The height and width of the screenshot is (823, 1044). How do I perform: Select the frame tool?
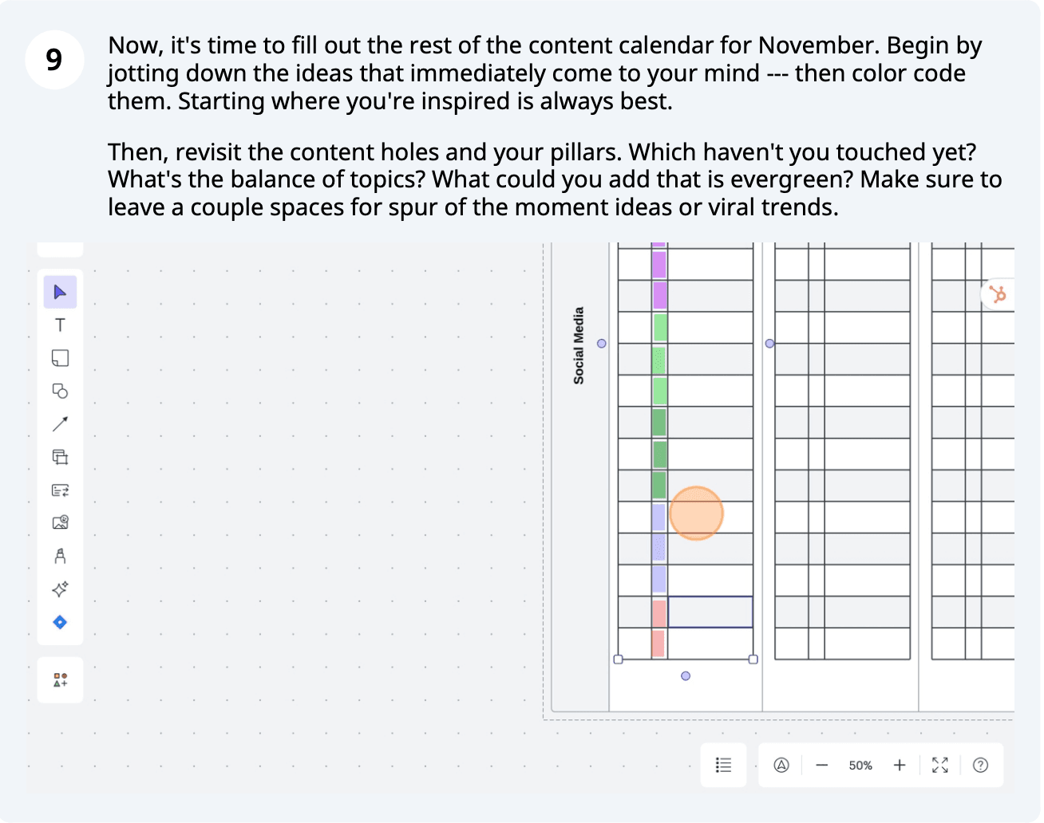pos(60,457)
